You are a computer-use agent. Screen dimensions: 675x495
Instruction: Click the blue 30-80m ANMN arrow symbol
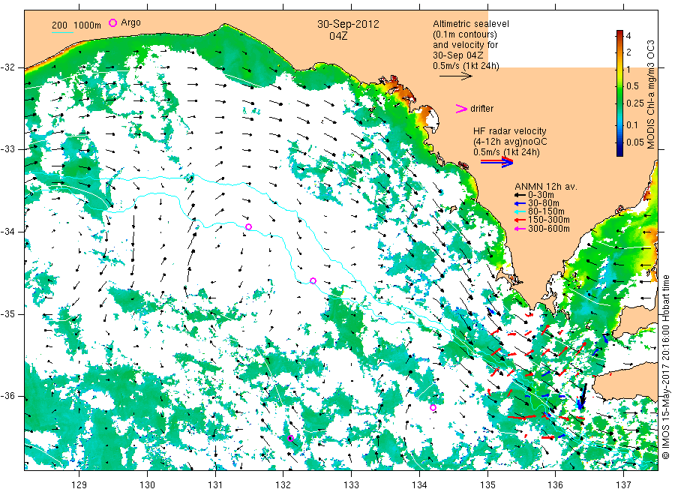520,203
